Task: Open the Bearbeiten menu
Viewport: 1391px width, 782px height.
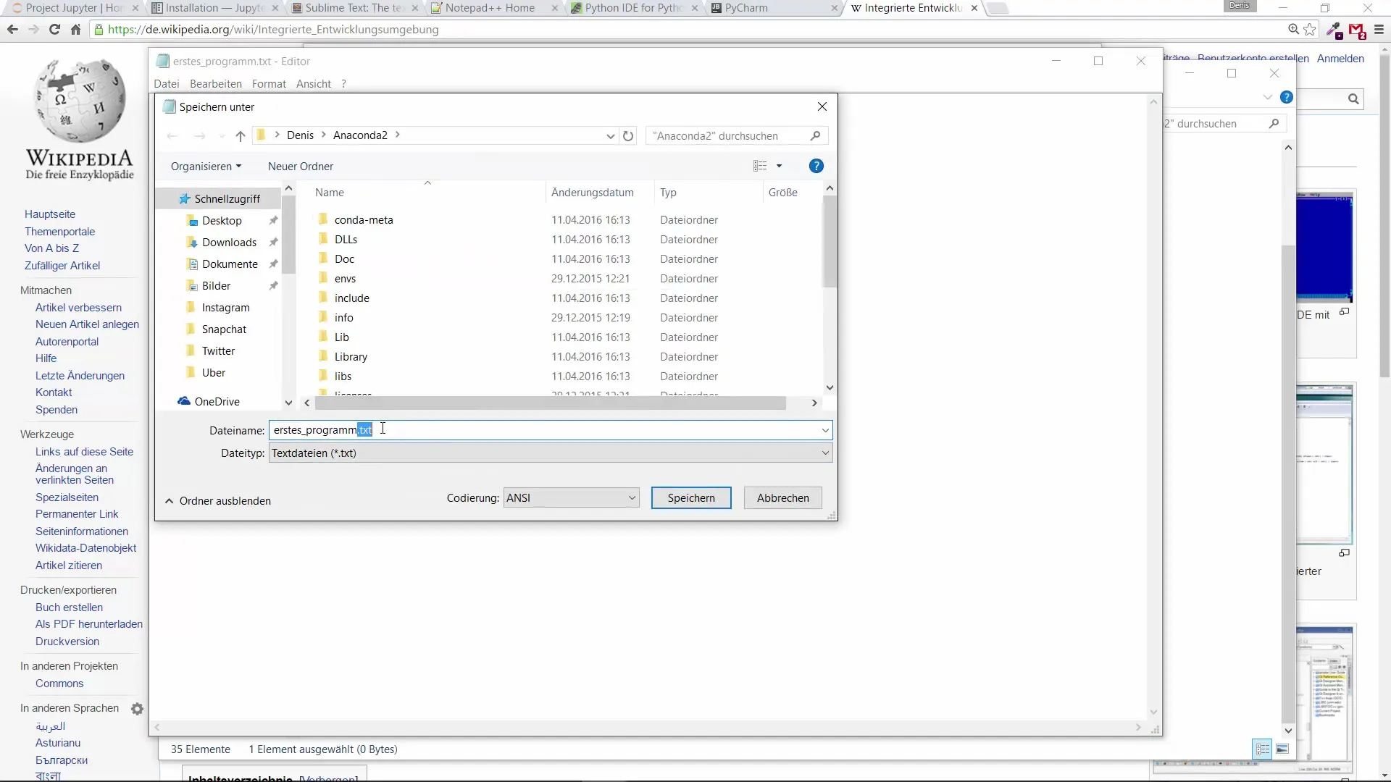Action: pos(216,84)
